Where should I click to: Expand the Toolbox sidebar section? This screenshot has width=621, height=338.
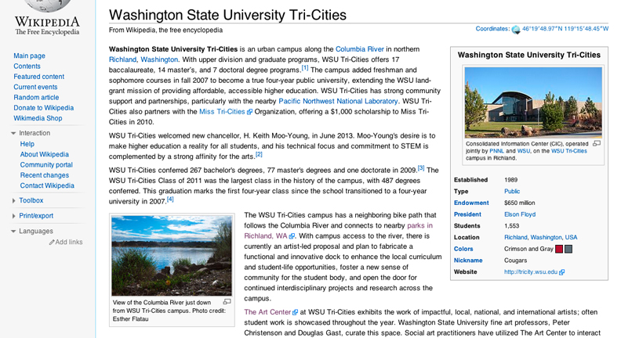[x=13, y=201]
